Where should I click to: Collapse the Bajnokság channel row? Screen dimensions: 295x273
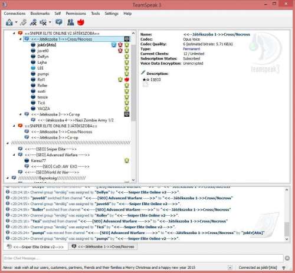(x=8, y=178)
